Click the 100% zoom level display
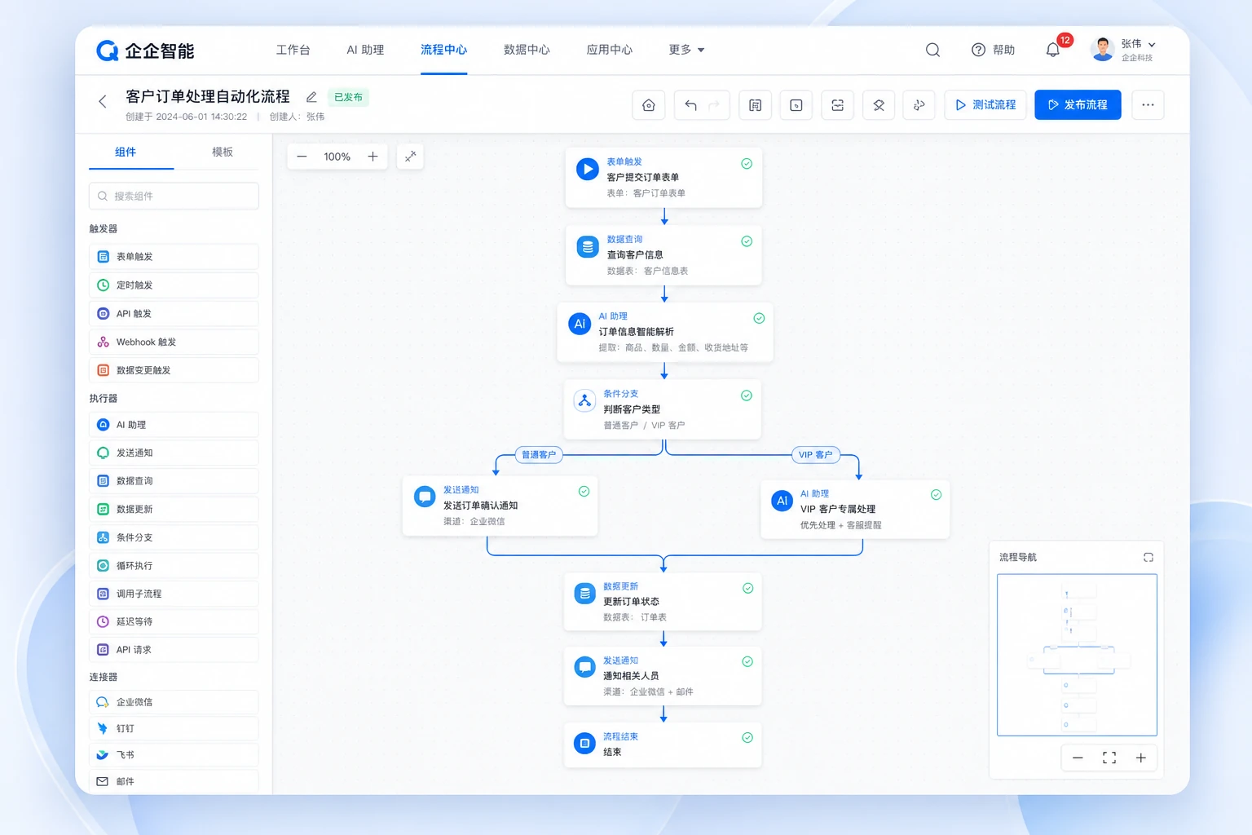 point(337,157)
